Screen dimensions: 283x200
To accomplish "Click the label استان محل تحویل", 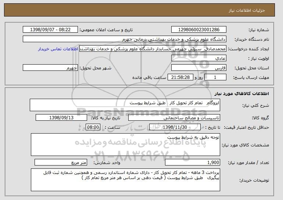I will click(x=252, y=68).
